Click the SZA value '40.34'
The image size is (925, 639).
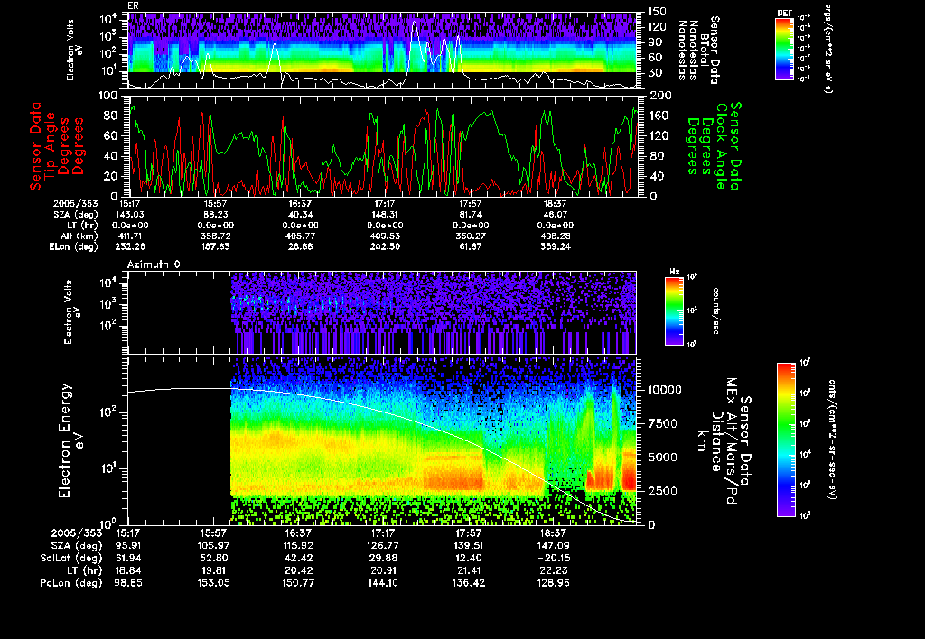pyautogui.click(x=300, y=215)
